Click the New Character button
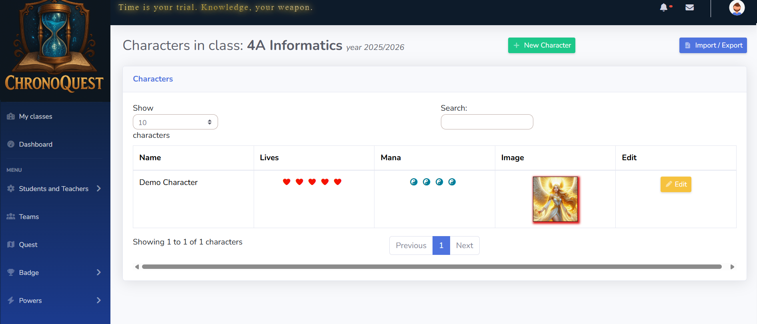Image resolution: width=757 pixels, height=324 pixels. (x=542, y=46)
